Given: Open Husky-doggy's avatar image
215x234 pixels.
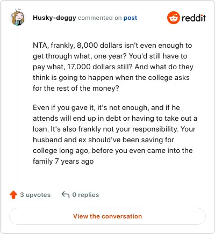Looking at the screenshot, I should coord(18,18).
